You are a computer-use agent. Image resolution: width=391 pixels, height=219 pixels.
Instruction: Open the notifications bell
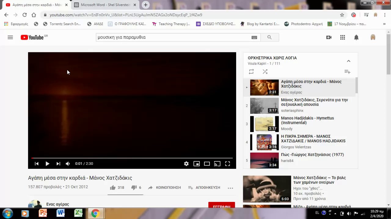(x=356, y=37)
